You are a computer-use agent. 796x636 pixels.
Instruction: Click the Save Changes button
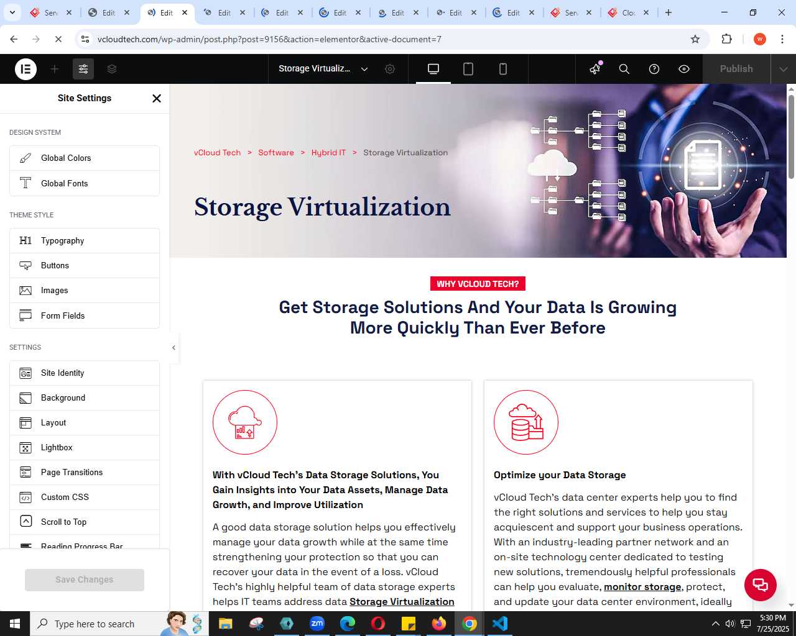pos(85,579)
